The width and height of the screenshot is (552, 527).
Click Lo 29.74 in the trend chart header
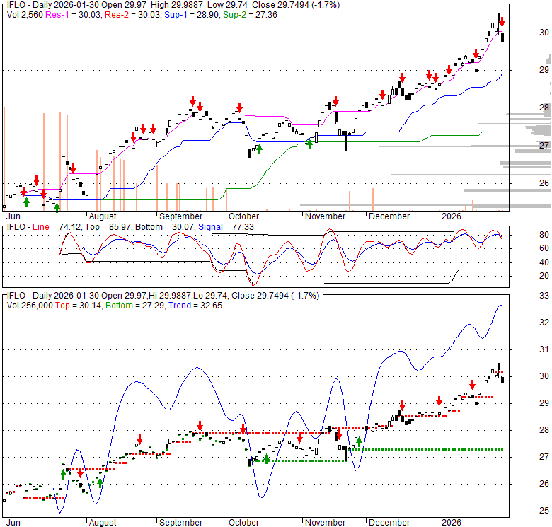pos(209,296)
